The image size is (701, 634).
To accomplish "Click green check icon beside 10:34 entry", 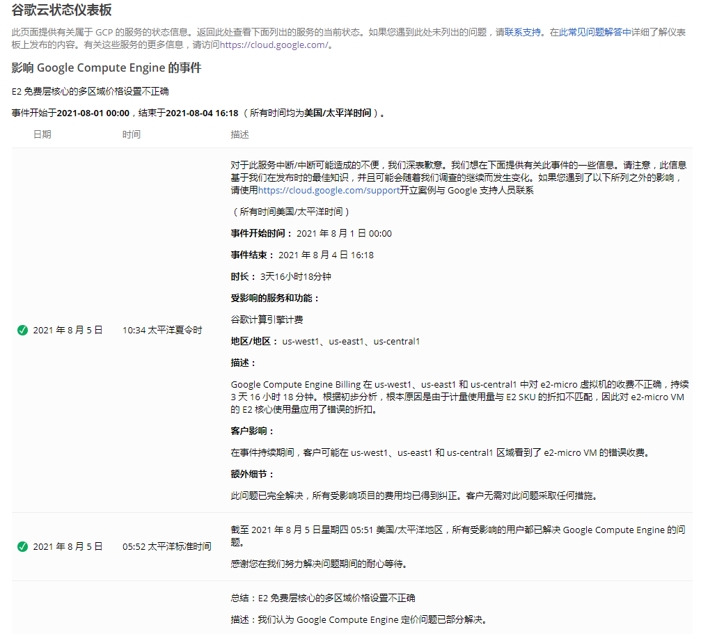I will click(22, 330).
